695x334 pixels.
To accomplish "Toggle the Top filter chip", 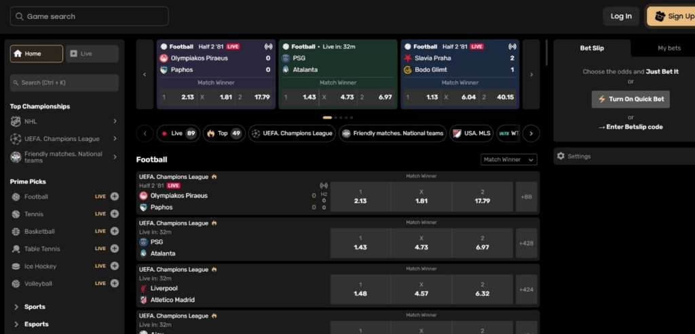I will pos(223,133).
